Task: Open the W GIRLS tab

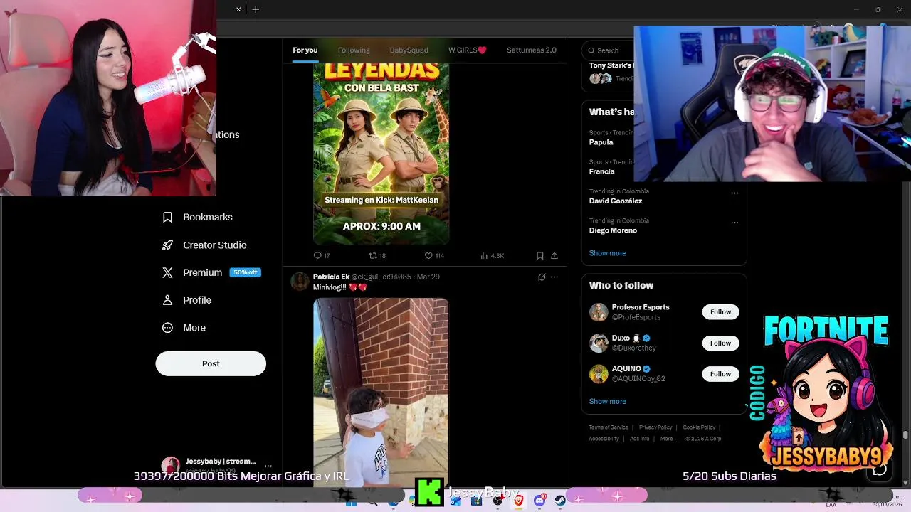Action: tap(468, 50)
